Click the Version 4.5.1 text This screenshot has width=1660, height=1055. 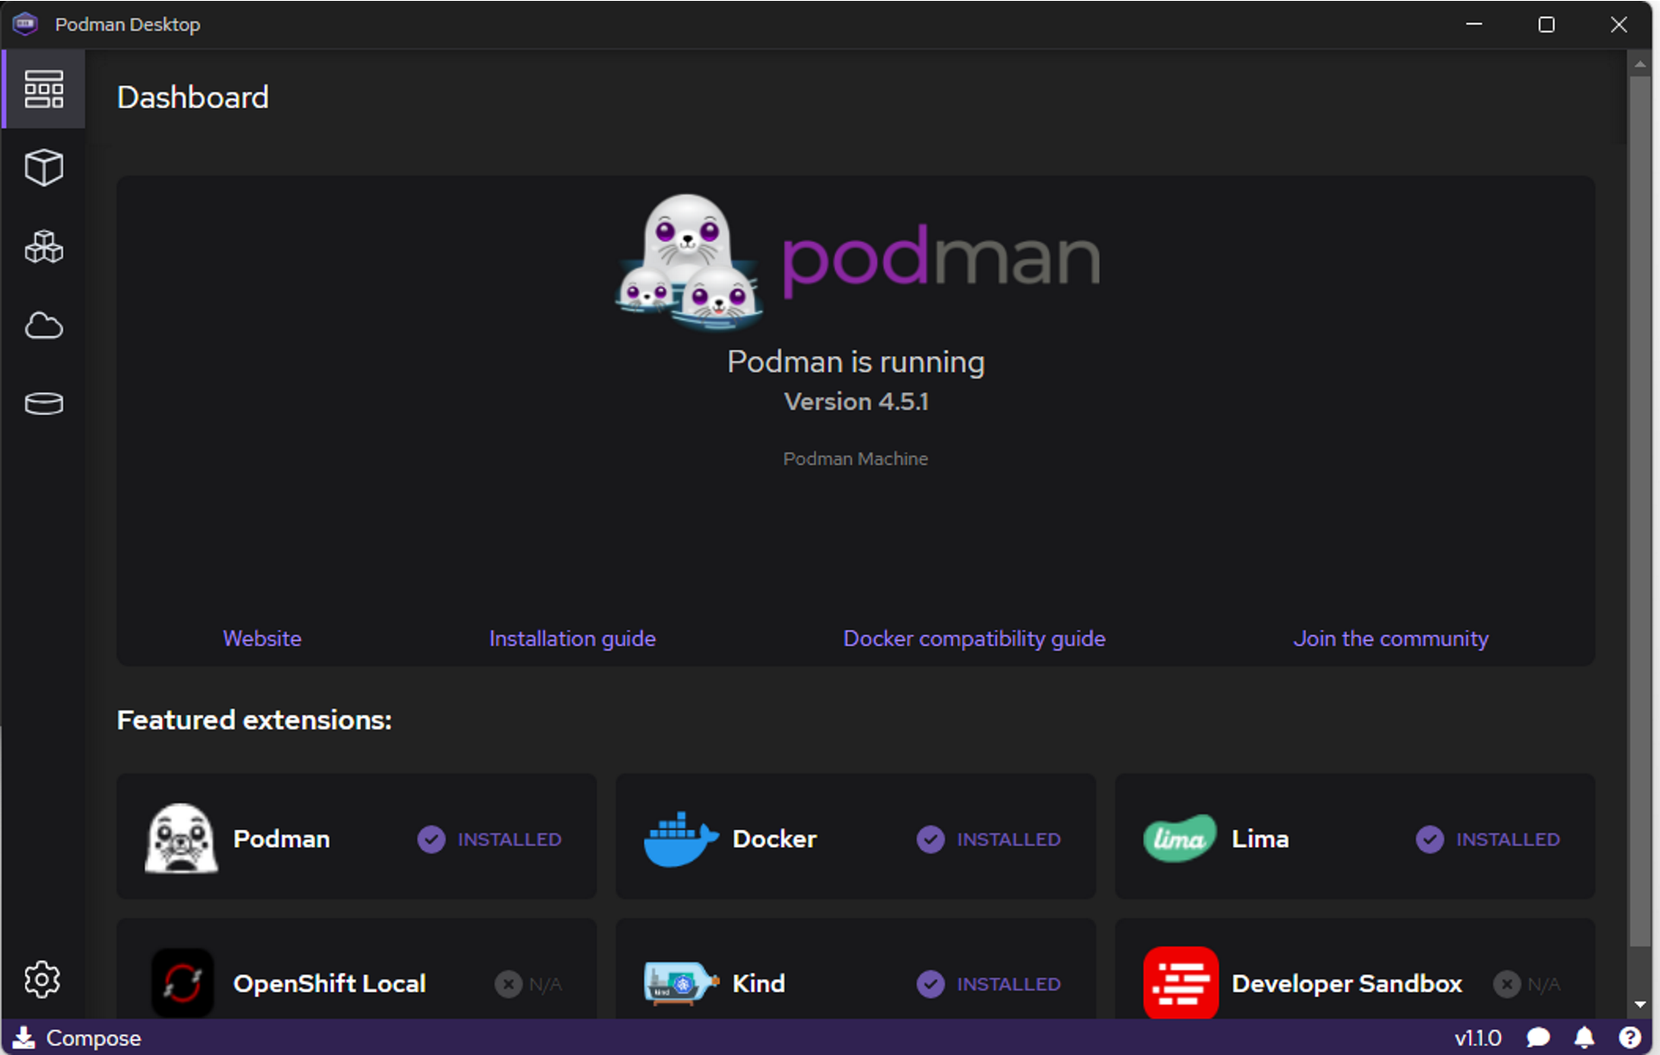tap(856, 402)
